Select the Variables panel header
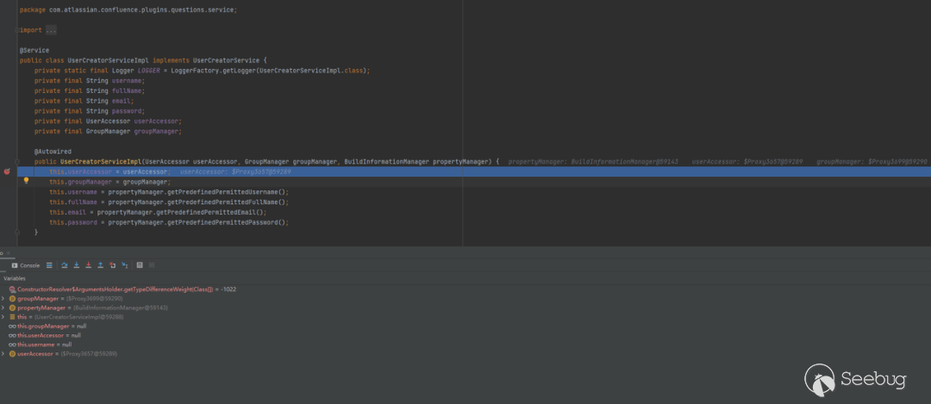The image size is (931, 404). 15,278
